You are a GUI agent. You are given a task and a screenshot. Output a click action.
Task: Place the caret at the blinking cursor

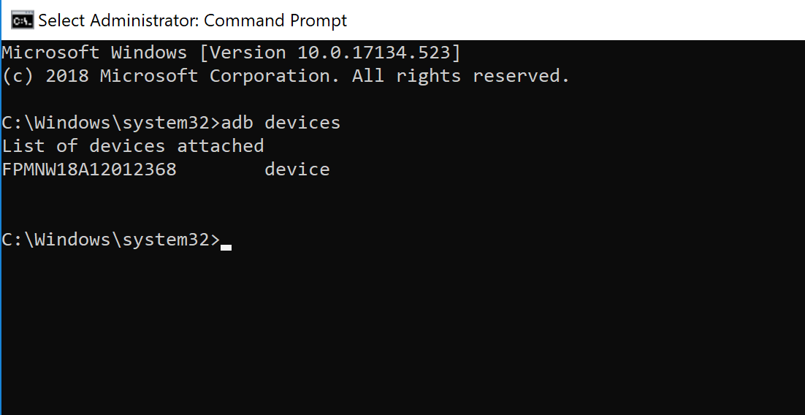226,248
